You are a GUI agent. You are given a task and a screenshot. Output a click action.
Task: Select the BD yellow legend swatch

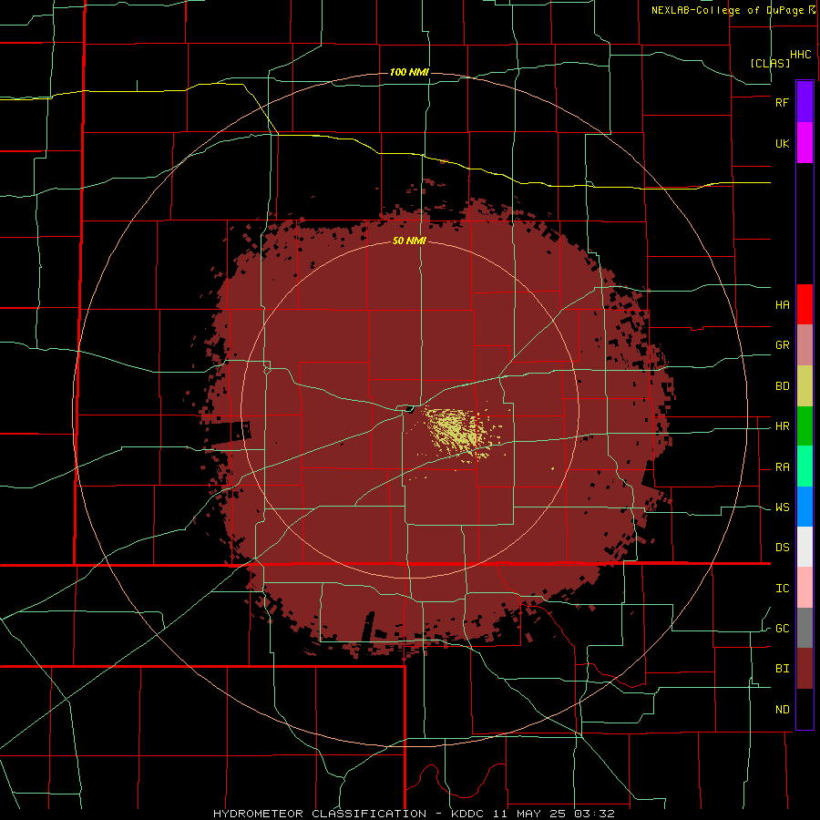(x=805, y=386)
